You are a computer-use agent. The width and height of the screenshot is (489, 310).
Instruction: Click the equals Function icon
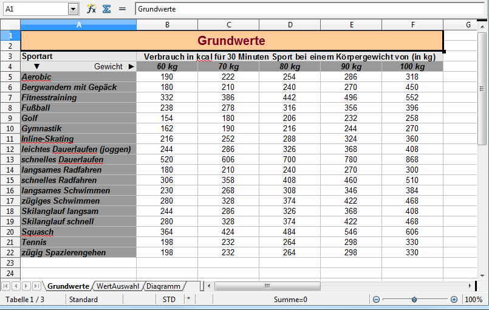(x=122, y=9)
